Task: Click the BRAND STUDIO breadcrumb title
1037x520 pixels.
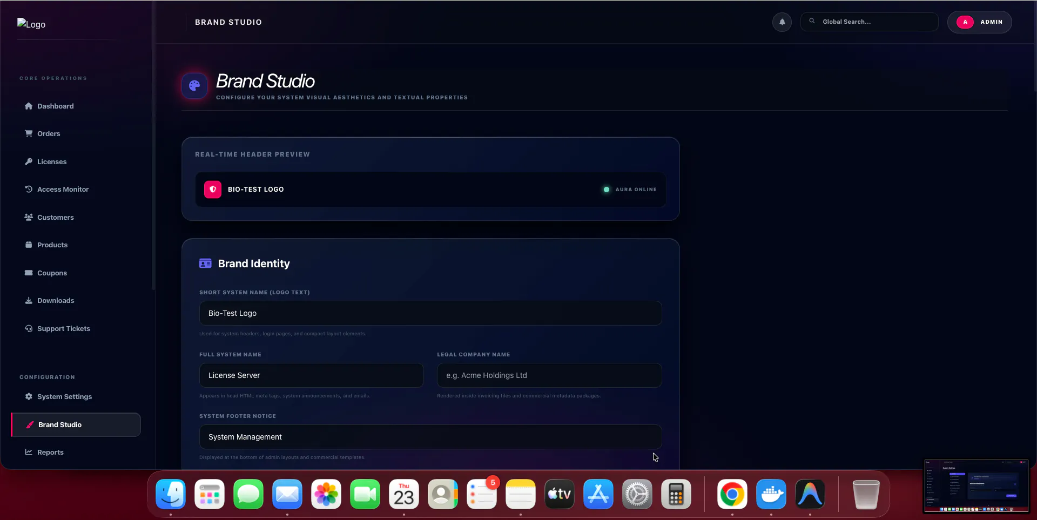Action: pos(228,22)
